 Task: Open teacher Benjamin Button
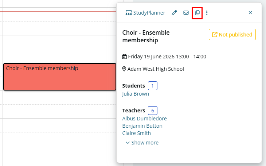[142, 126]
